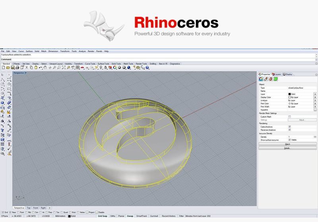Toggle the Grid checkbox in osnap bar

tap(3, 212)
